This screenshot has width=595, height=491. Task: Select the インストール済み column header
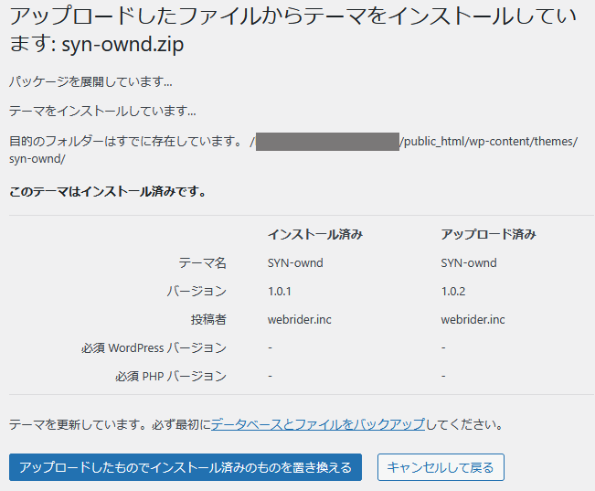point(315,234)
